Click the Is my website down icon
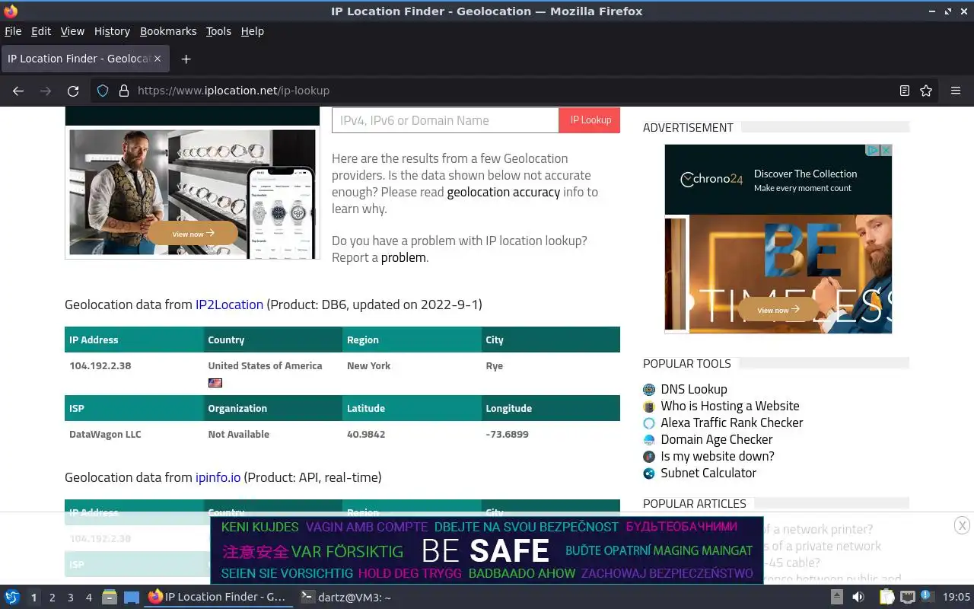This screenshot has height=609, width=974. (x=649, y=456)
